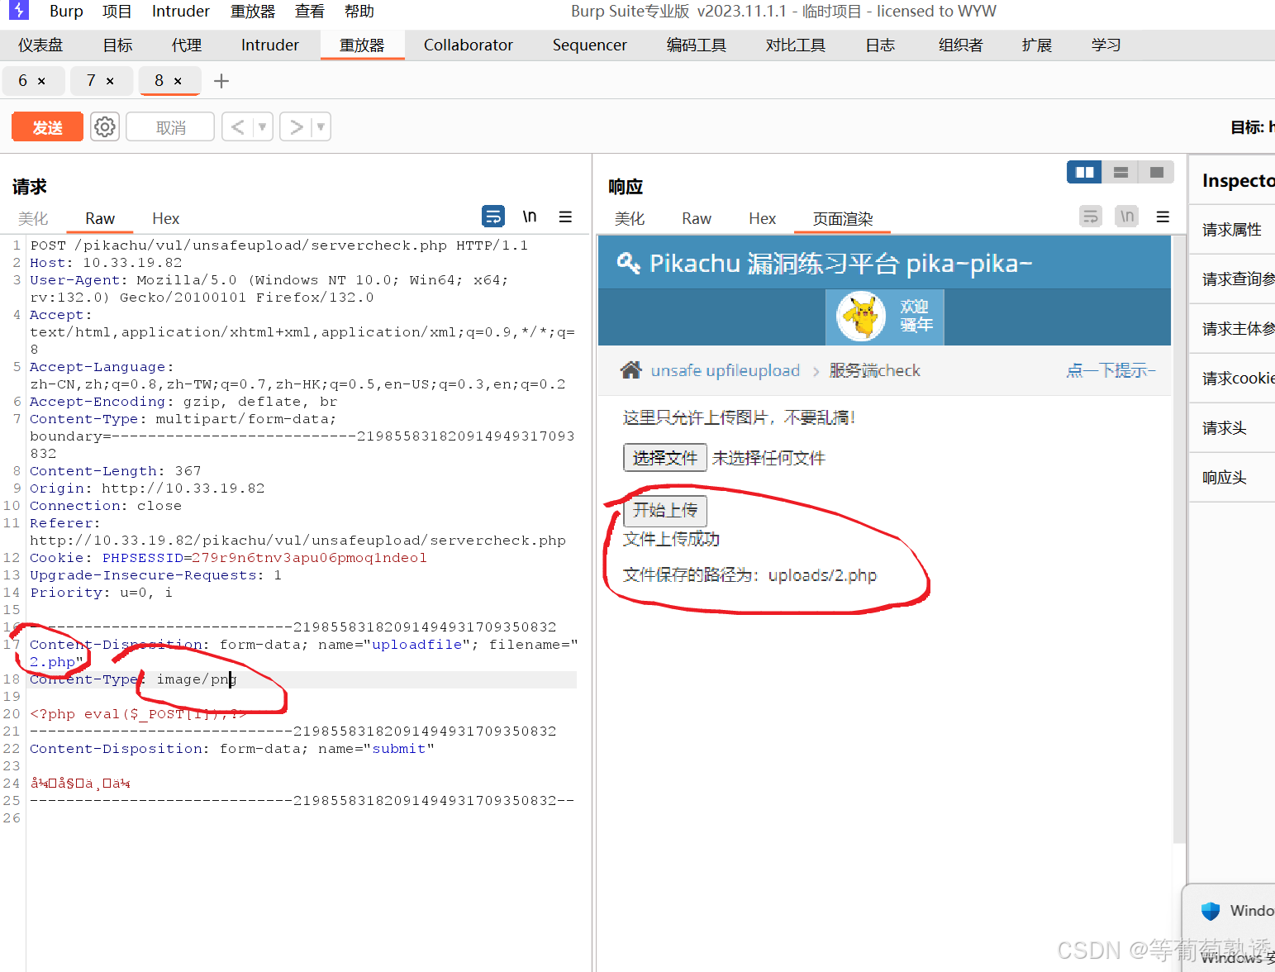Select Repeater tab 7

point(91,81)
